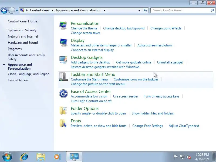216x162 pixels.
Task: Click Uninstall a gadget
Action: [170, 62]
